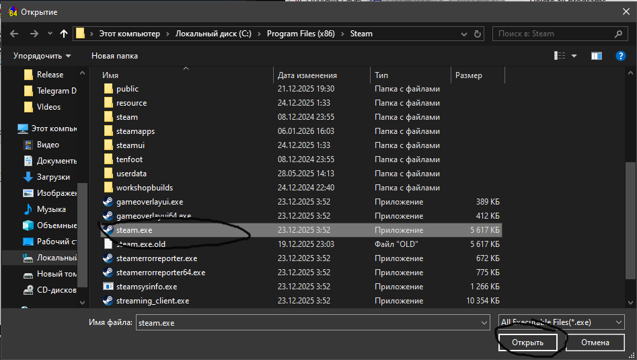Open Загрузки in the sidebar

(46, 177)
